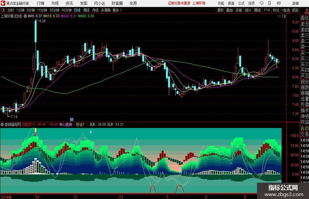Switch to 周线 weekly period
Viewport: 309px width, 199px height.
point(86,10)
